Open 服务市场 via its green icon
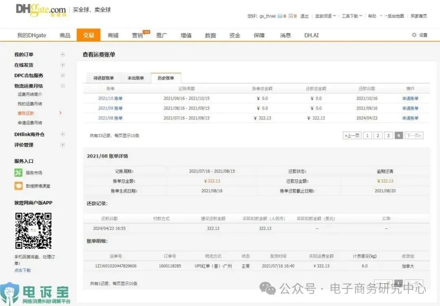The width and height of the screenshot is (440, 306). [x=18, y=173]
